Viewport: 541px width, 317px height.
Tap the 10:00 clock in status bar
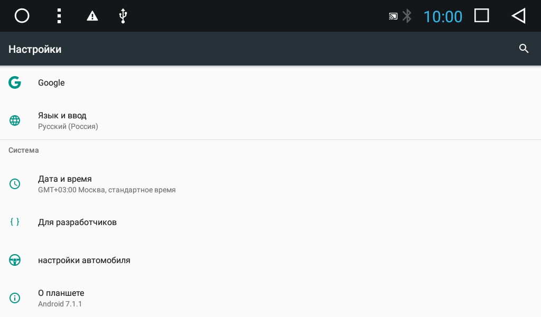[443, 16]
